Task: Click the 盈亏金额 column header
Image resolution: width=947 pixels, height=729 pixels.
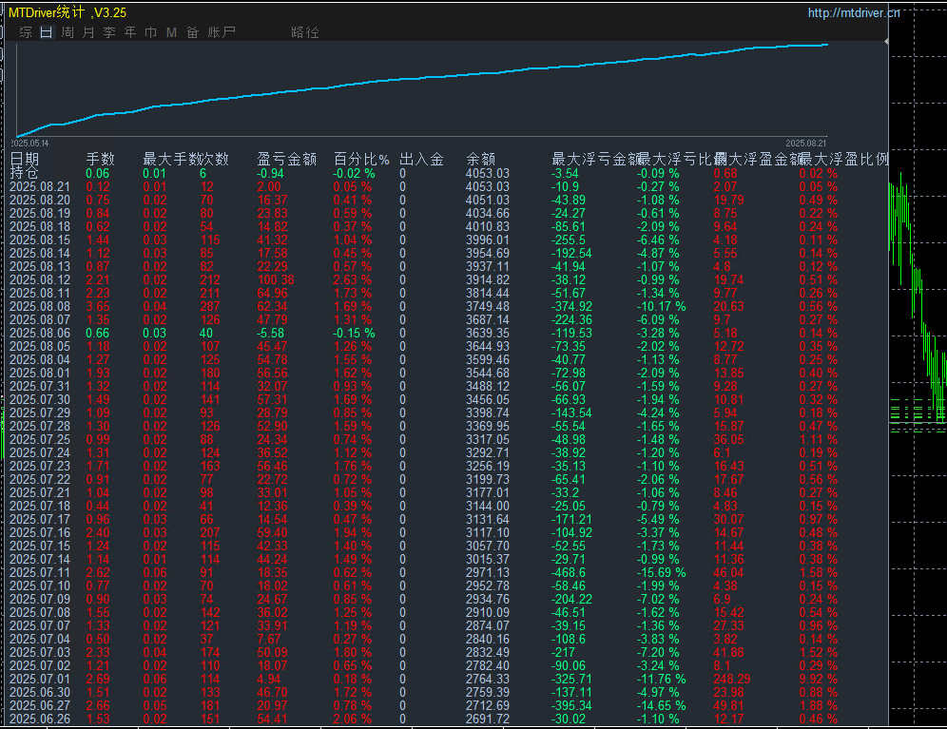Action: (x=287, y=159)
